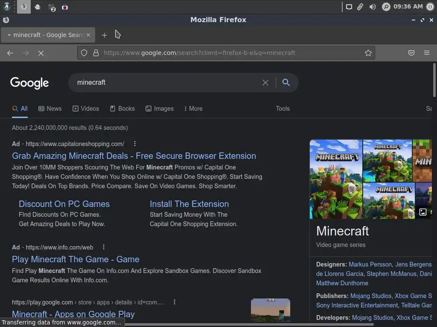This screenshot has height=327, width=437.
Task: Click the forward arrow in the toolbar
Action: [26, 53]
